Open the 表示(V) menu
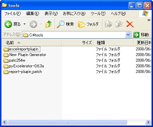 [51, 14]
